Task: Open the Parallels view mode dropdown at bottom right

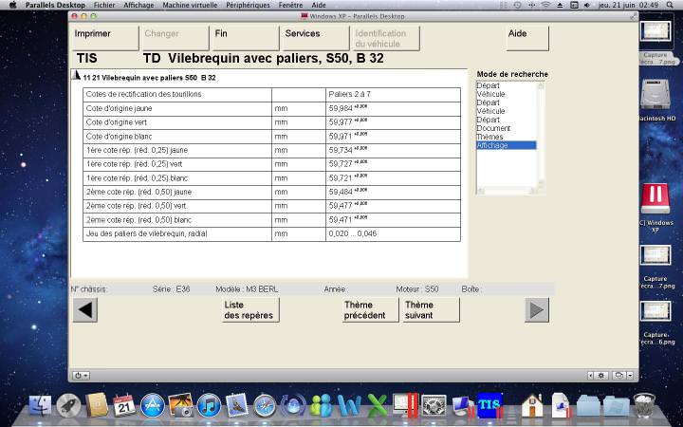Action: pos(622,375)
